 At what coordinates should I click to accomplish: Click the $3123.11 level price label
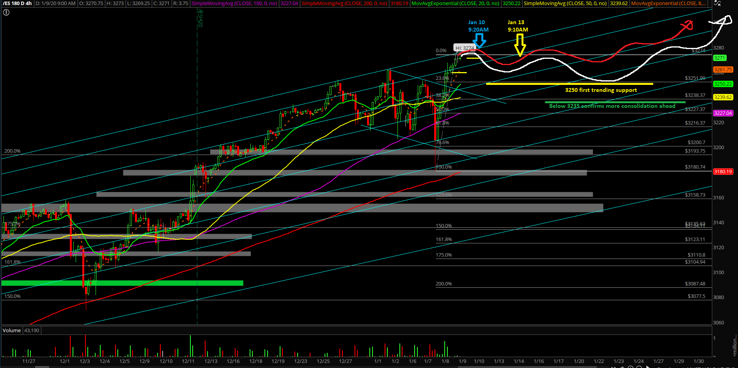click(x=695, y=239)
